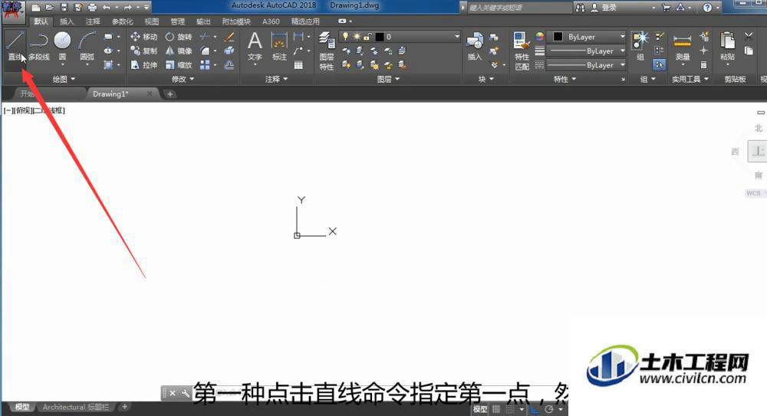The image size is (767, 416).
Task: Expand the 图层 (Layers) panel
Action: pos(388,79)
